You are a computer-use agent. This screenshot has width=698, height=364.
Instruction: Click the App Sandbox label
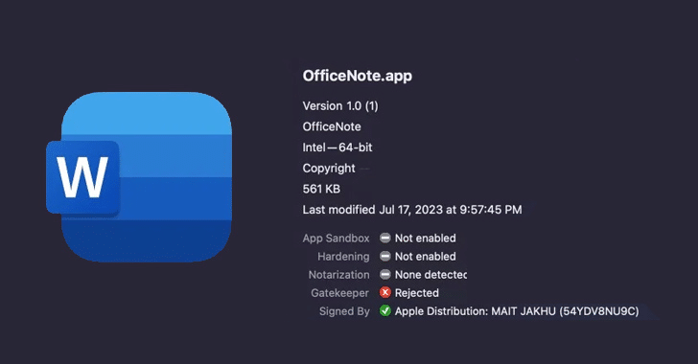pyautogui.click(x=337, y=239)
